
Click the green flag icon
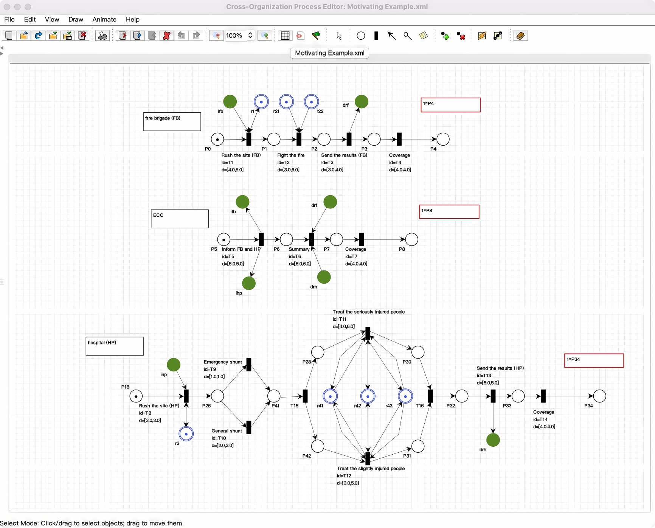point(316,36)
